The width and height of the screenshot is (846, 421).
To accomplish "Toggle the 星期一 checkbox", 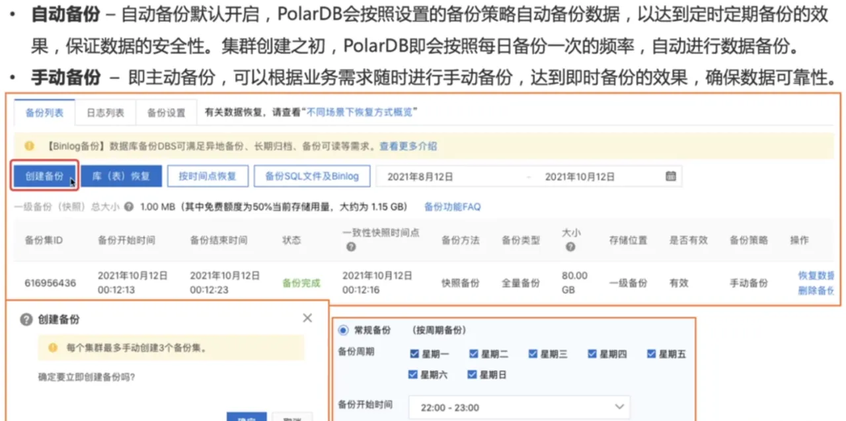I will click(414, 354).
